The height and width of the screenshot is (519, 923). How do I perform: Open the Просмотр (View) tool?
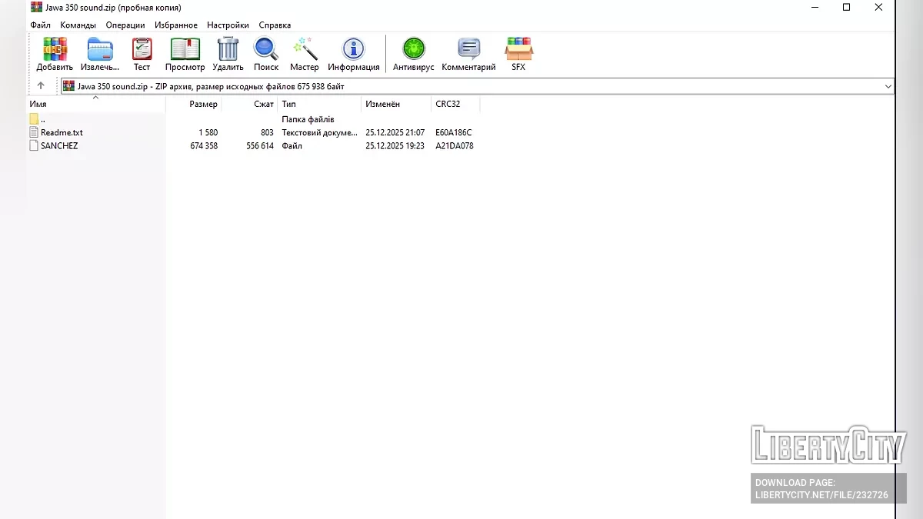point(185,50)
